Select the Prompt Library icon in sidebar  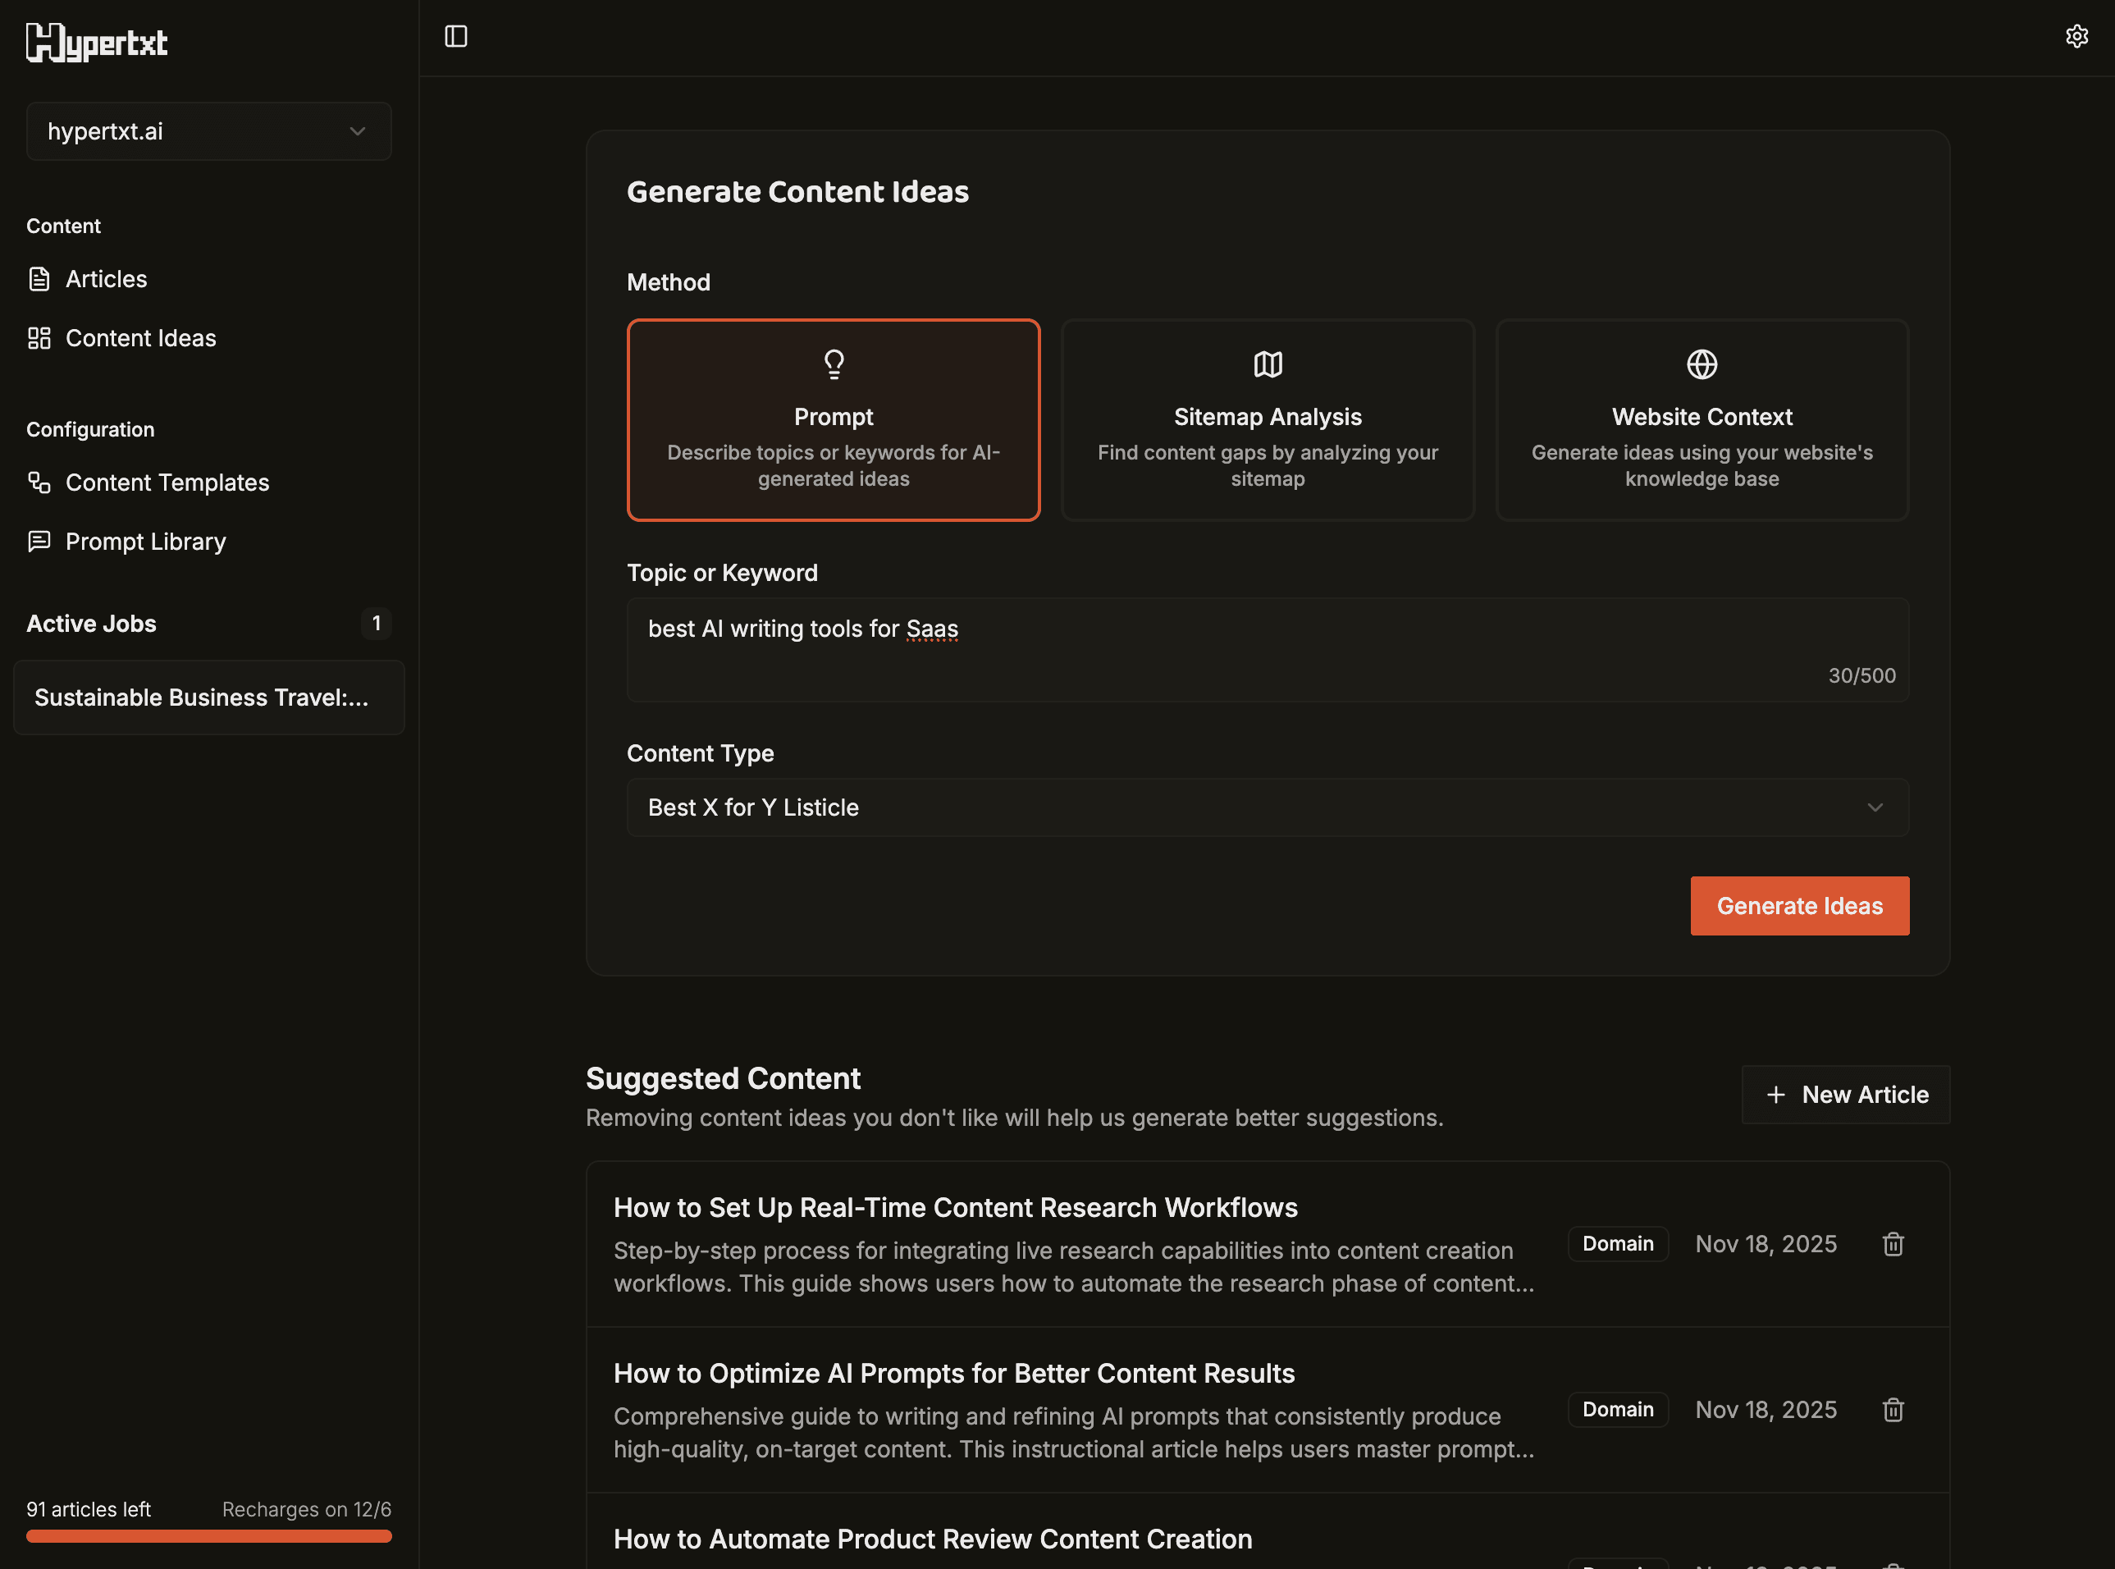click(x=38, y=541)
